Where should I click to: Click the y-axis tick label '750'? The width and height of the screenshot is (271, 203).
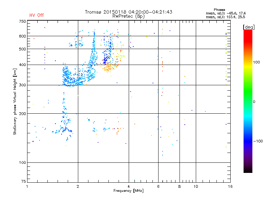pos(22,21)
